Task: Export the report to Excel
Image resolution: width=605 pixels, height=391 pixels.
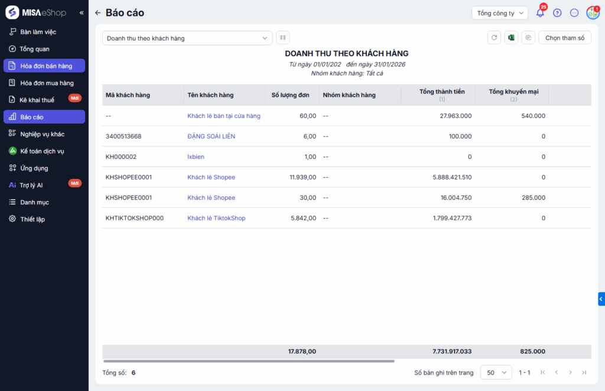Action: (511, 38)
